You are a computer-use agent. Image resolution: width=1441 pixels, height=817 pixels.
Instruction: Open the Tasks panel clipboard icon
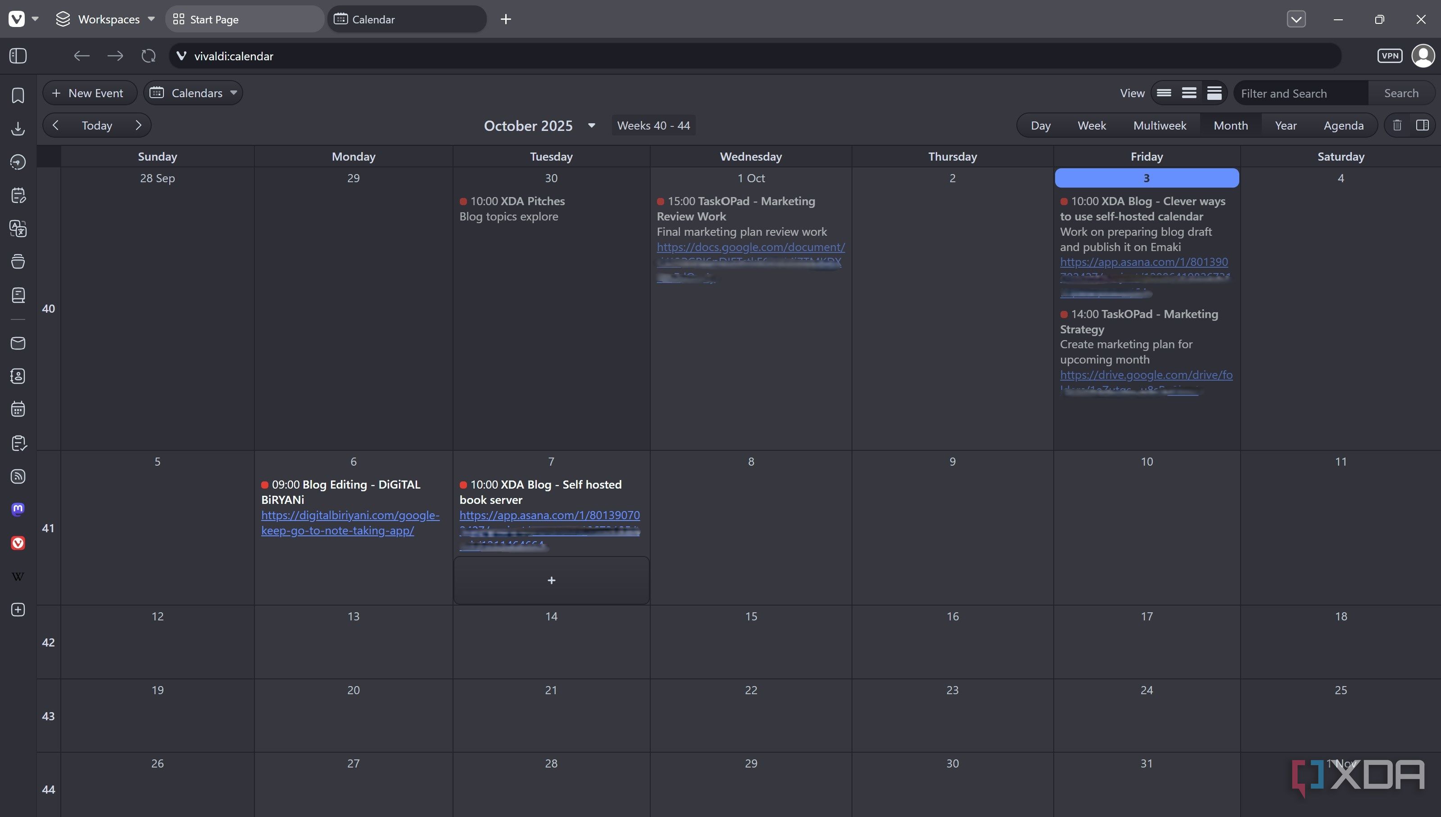[18, 443]
